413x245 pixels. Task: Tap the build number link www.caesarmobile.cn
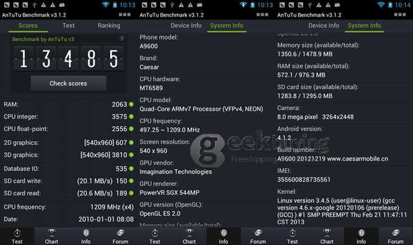point(358,159)
